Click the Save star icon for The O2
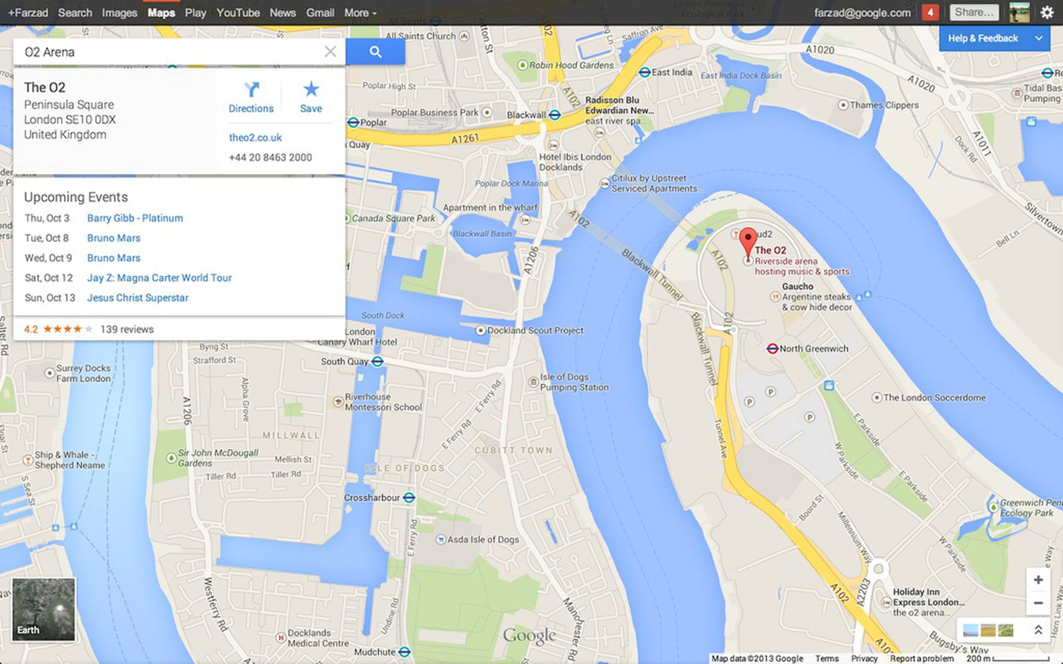Screen dimensions: 1063x664 point(309,90)
